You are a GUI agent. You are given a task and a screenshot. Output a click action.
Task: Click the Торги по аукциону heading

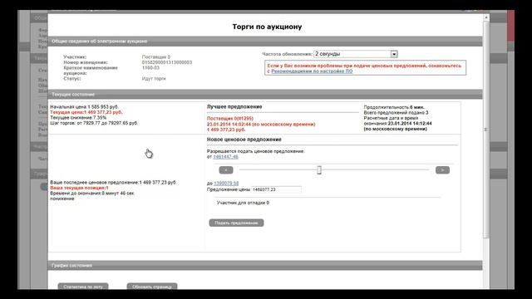[267, 27]
